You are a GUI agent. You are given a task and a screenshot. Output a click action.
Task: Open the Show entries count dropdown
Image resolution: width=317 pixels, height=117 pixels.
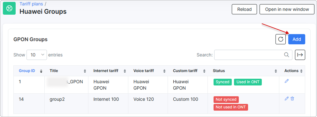pos(37,55)
